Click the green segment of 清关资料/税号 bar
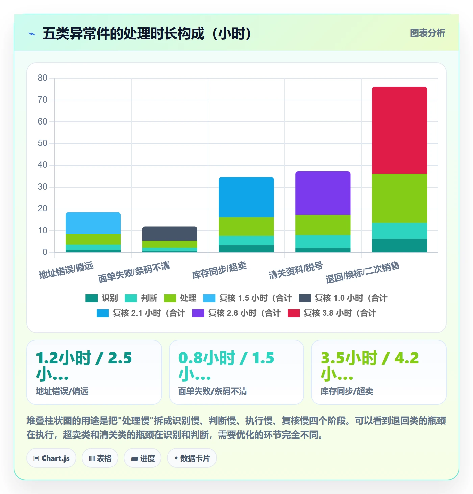Screen dimensions: 473x494 tap(323, 225)
